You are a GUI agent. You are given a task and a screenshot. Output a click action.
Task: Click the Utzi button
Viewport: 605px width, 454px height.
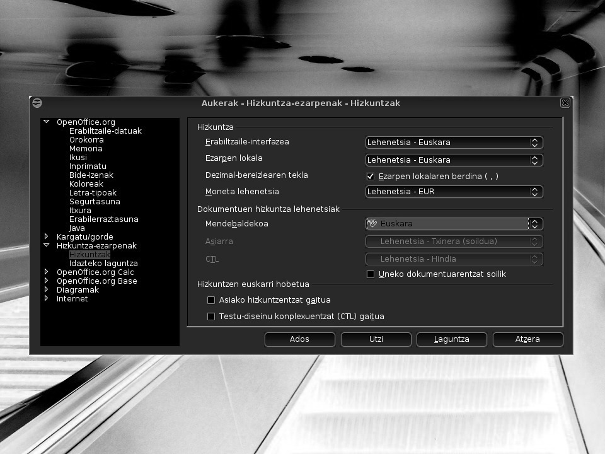[x=376, y=339]
